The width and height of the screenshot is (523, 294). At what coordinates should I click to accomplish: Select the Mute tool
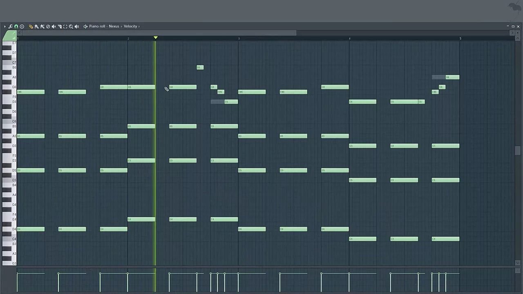(54, 27)
